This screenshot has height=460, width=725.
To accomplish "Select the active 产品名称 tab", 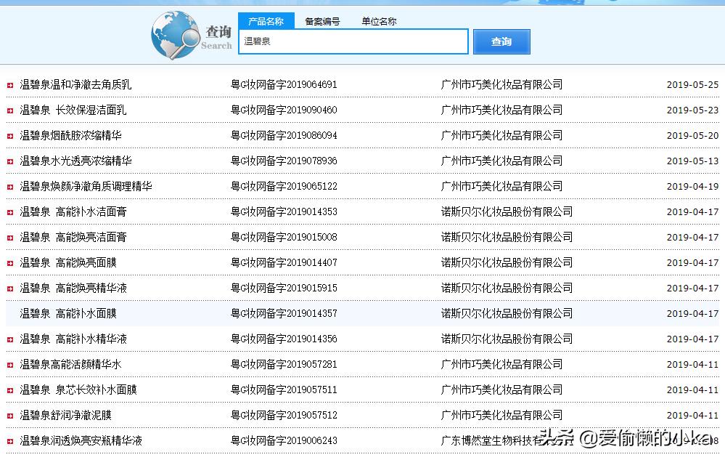I will [x=267, y=21].
